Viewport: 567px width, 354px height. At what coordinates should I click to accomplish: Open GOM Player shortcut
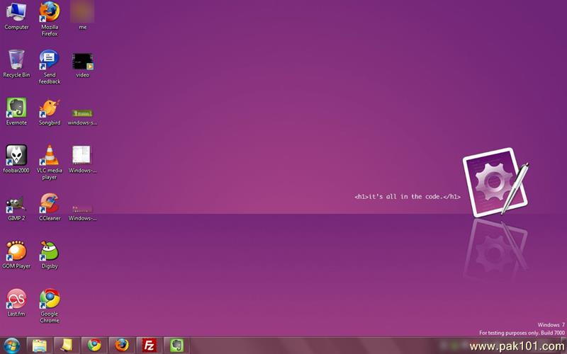coord(16,251)
